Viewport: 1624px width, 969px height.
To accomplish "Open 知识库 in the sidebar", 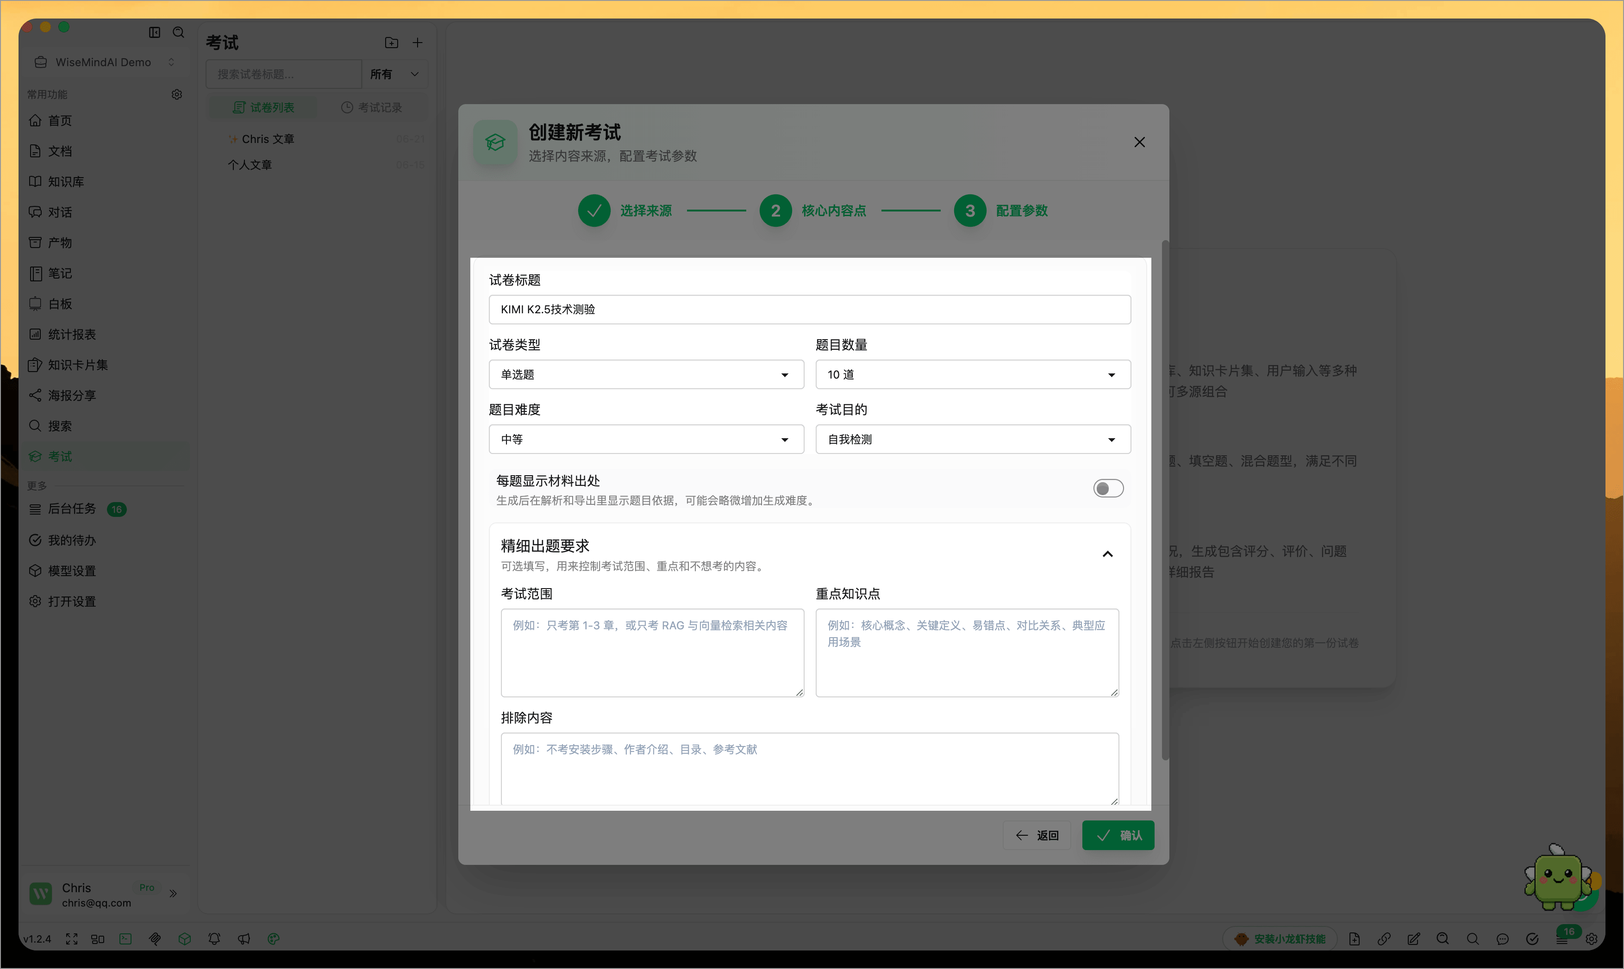I will [106, 181].
